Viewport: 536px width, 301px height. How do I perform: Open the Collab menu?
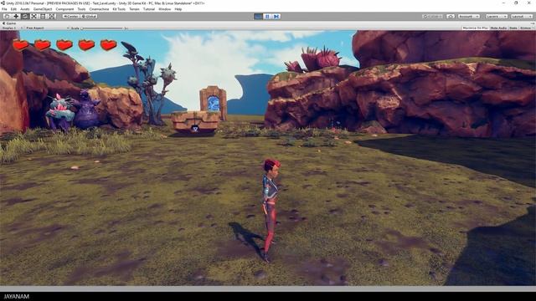point(432,17)
